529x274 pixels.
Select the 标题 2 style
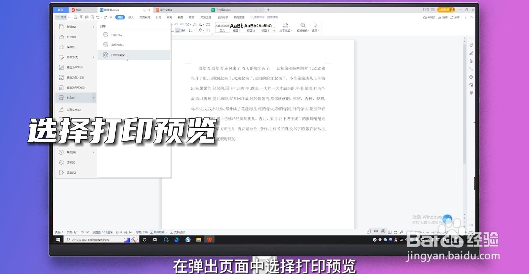click(x=251, y=28)
